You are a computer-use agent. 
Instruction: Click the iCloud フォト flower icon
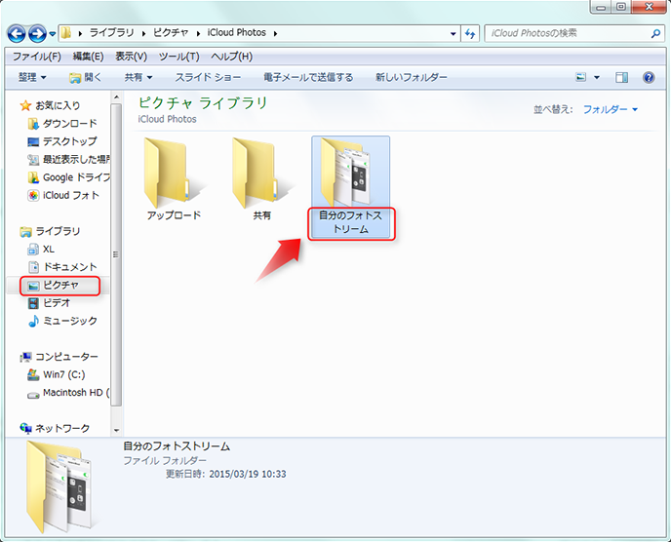pyautogui.click(x=33, y=196)
